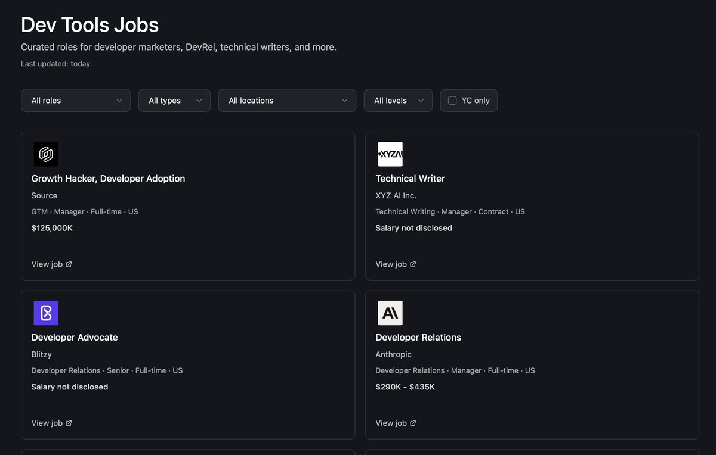
Task: Open the All locations dropdown
Action: click(x=287, y=101)
